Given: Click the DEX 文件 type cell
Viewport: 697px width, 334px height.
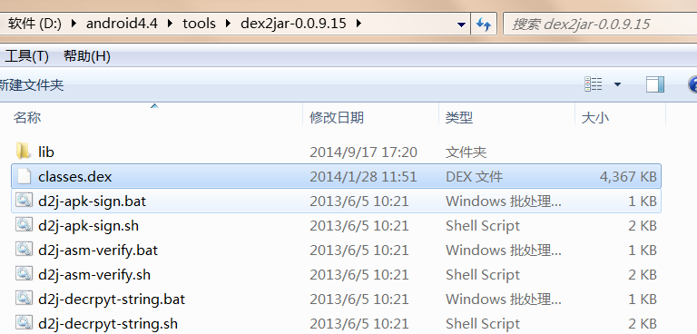Looking at the screenshot, I should [x=474, y=177].
